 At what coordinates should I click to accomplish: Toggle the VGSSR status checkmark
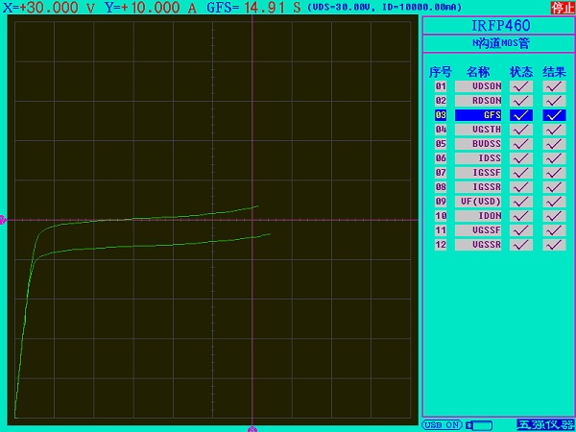pyautogui.click(x=521, y=245)
